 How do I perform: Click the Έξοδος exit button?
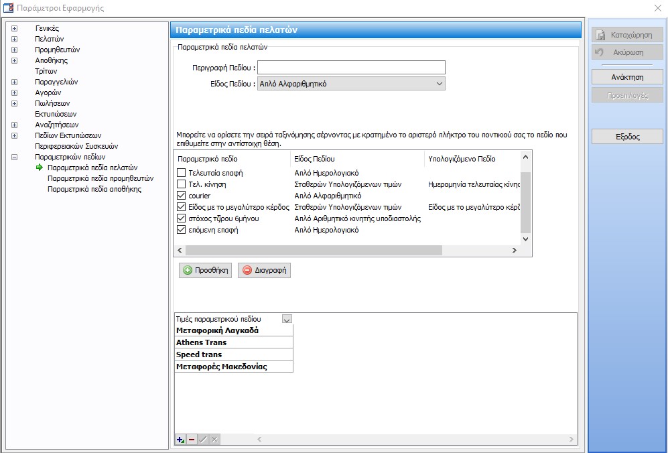[627, 137]
